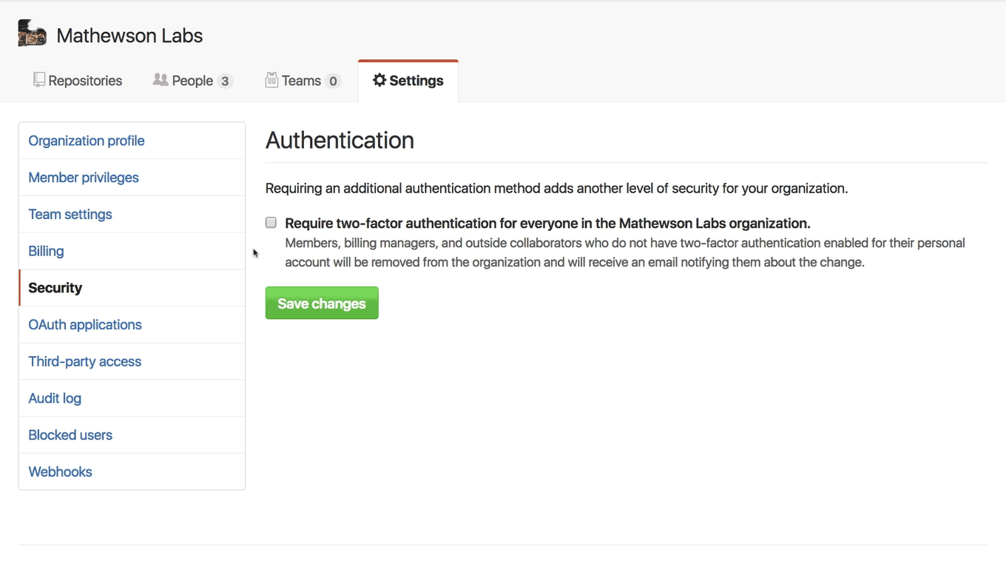Show the Audit log page
This screenshot has height=567, width=1006.
tap(55, 398)
